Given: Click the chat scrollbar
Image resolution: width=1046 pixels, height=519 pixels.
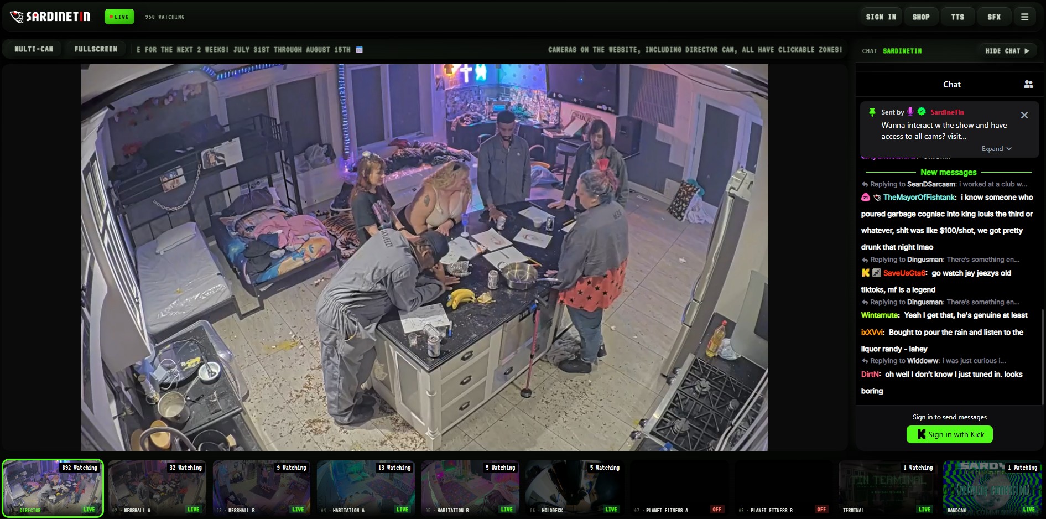Looking at the screenshot, I should [1042, 357].
